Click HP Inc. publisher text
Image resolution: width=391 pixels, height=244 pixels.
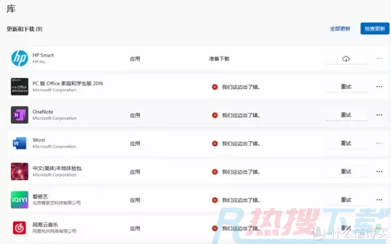point(39,62)
